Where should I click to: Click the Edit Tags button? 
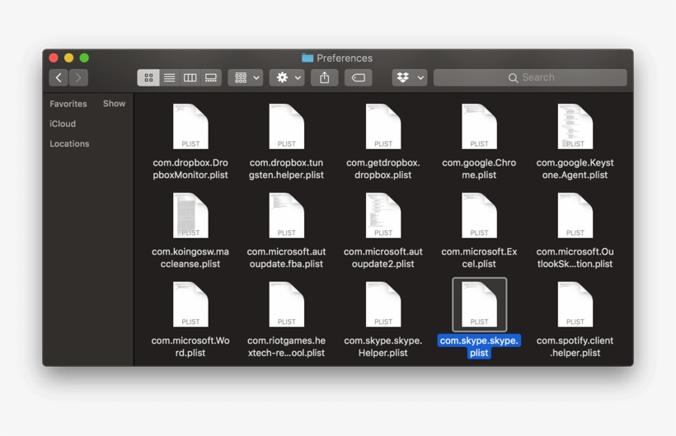359,77
